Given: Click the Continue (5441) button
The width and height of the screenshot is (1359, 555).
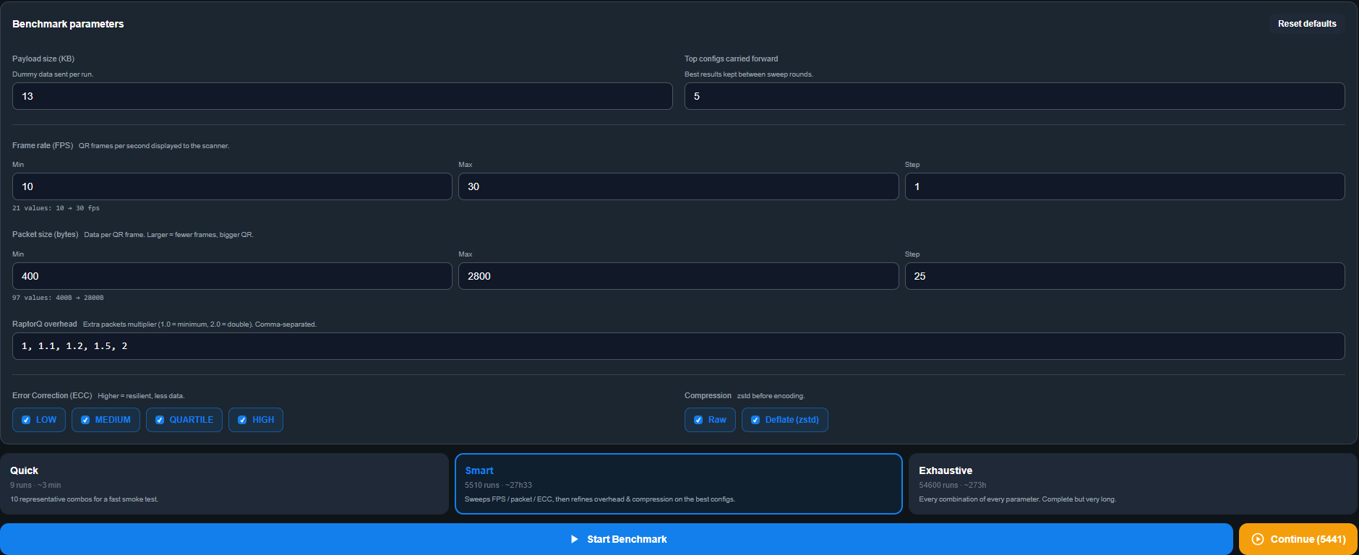Looking at the screenshot, I should pos(1298,539).
